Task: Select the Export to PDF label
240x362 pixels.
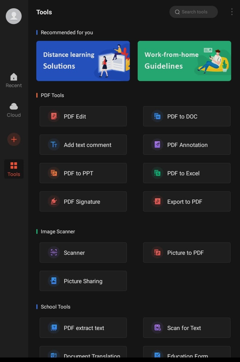Action: point(185,202)
